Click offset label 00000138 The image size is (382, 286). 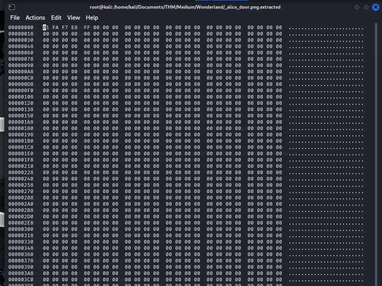click(x=21, y=110)
